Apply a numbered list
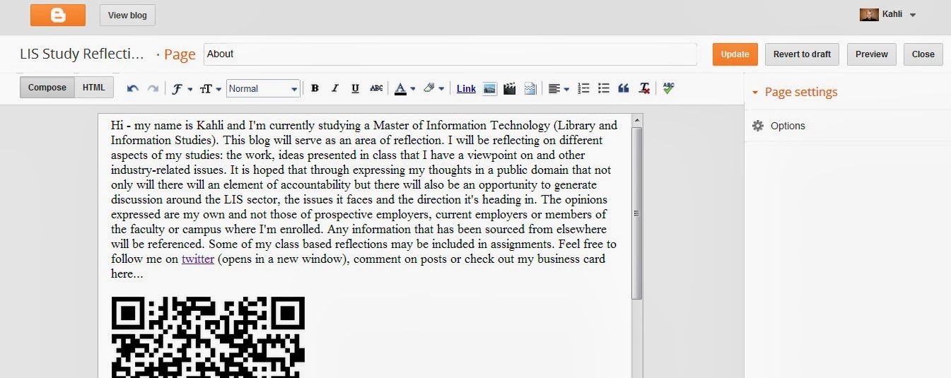951x378 pixels. (x=583, y=88)
